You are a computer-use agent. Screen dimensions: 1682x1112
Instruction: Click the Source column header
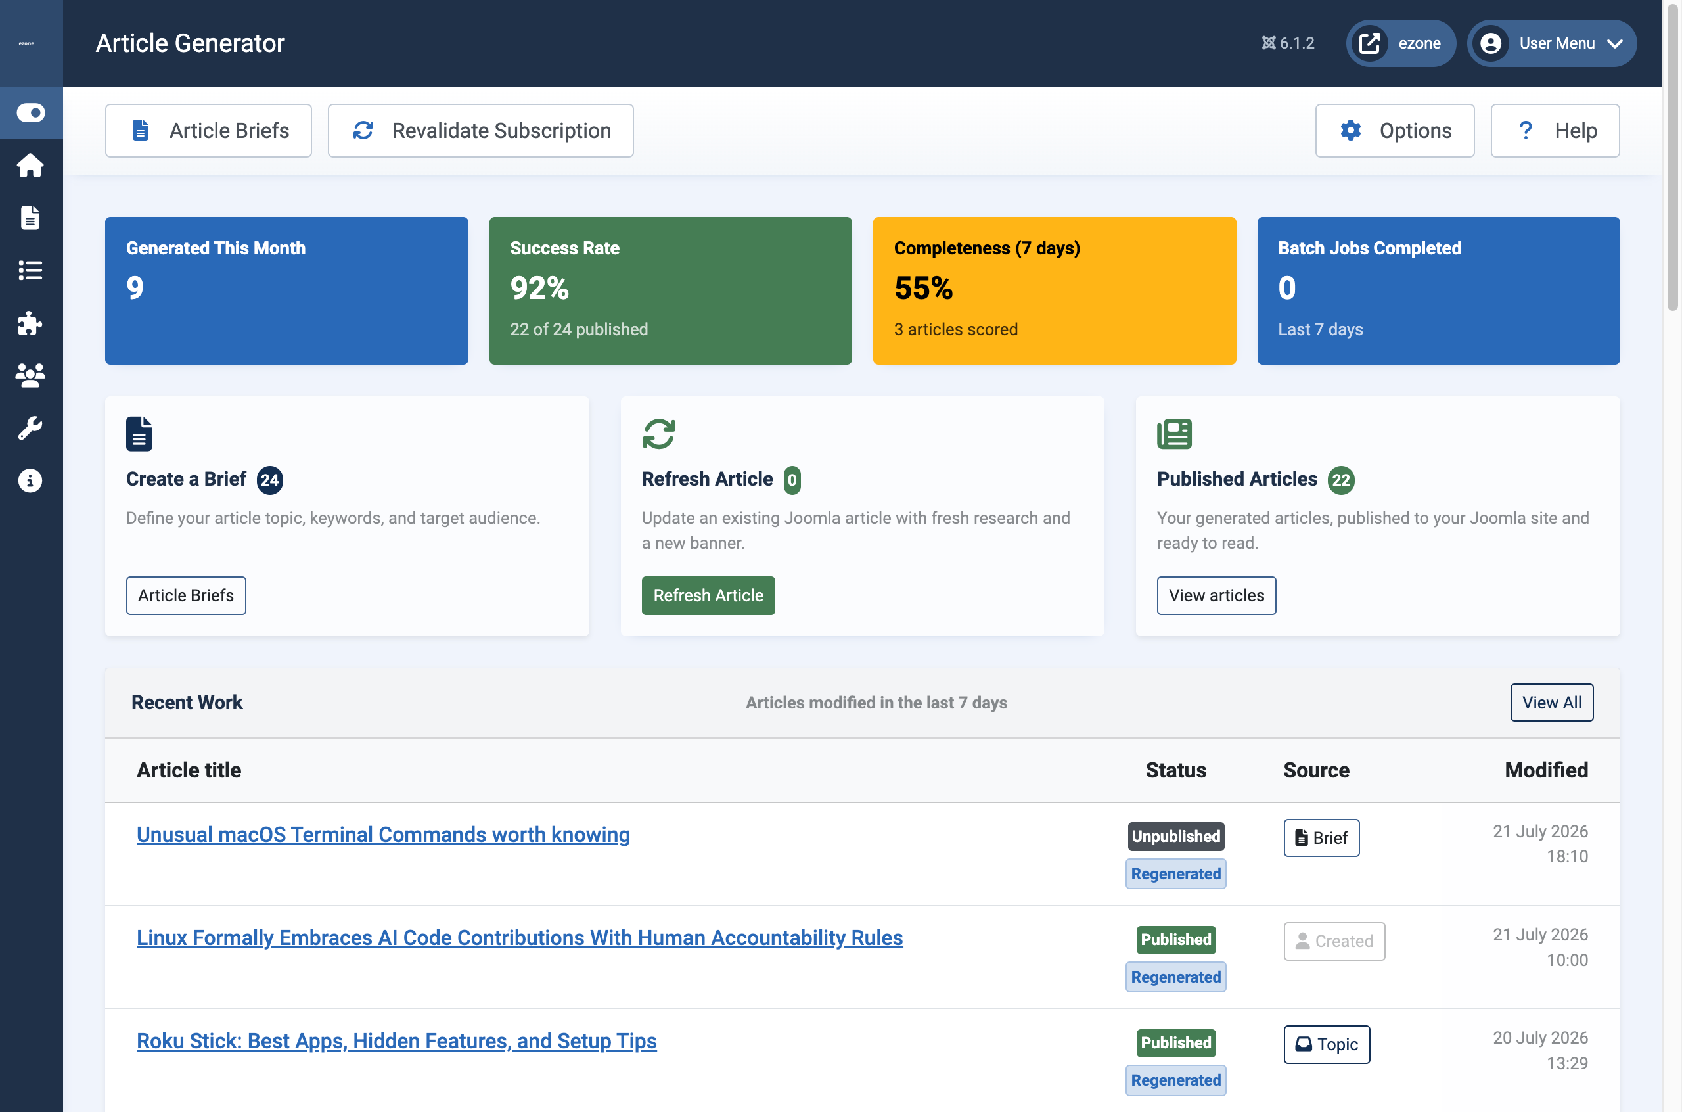[1315, 770]
